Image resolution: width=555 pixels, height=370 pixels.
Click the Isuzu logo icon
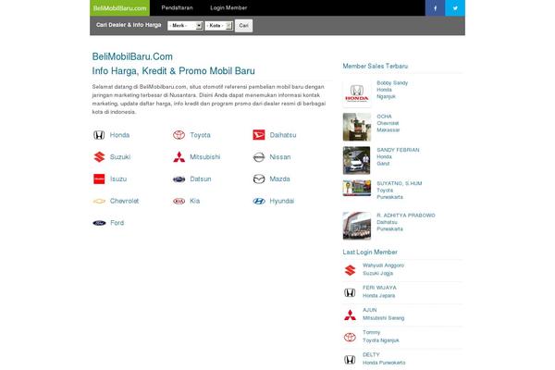[99, 179]
